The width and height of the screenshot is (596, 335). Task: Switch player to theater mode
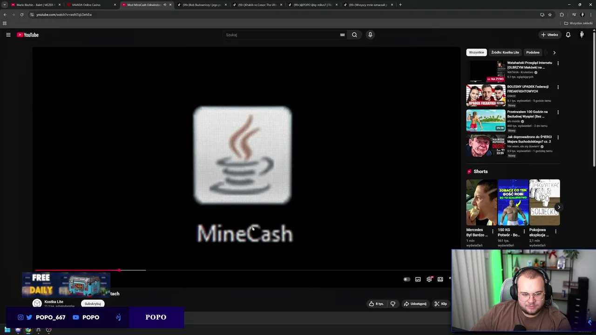point(440,279)
